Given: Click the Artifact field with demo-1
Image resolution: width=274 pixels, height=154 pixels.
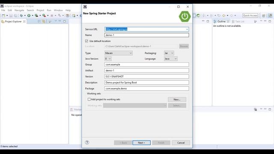Looking at the screenshot, I should [x=146, y=71].
